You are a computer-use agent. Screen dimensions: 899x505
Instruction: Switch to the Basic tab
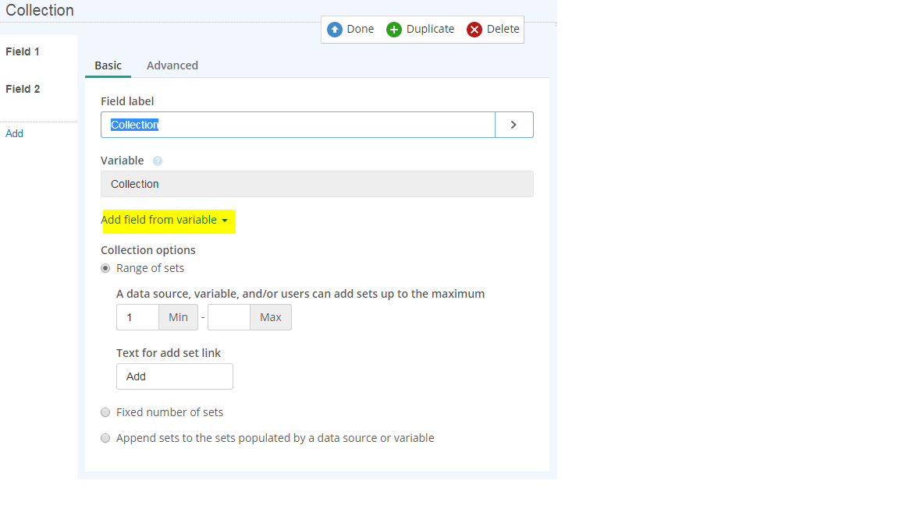(x=108, y=65)
